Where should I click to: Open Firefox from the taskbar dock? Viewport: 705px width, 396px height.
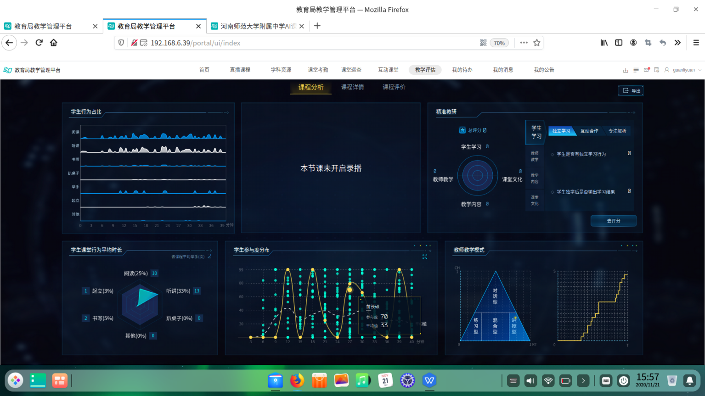(297, 380)
